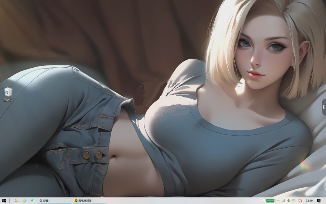Open the speaker volume tray icon
Screen dimensions: 326x204
click(289, 201)
